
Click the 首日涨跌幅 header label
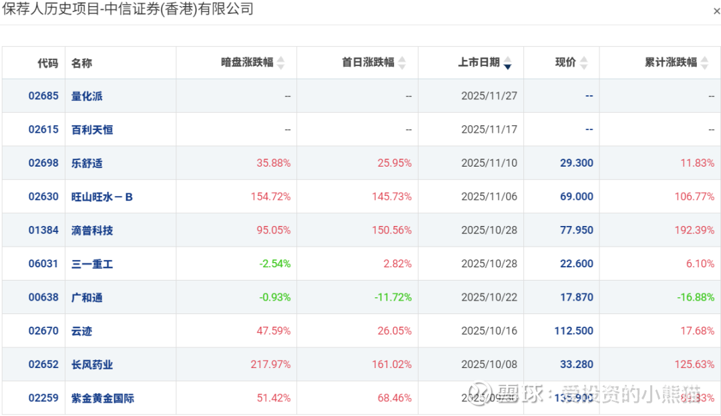(x=369, y=63)
